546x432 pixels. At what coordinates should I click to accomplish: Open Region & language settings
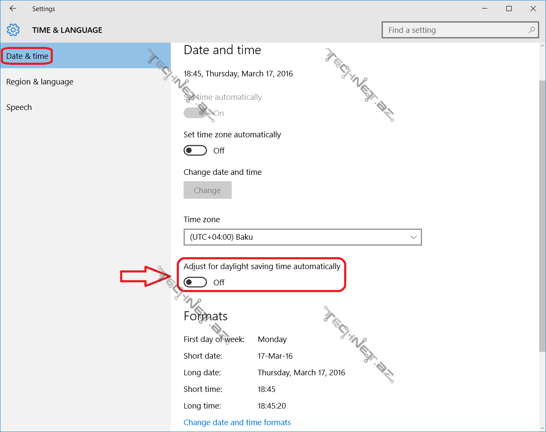(x=40, y=81)
